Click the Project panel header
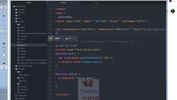 coord(29,2)
